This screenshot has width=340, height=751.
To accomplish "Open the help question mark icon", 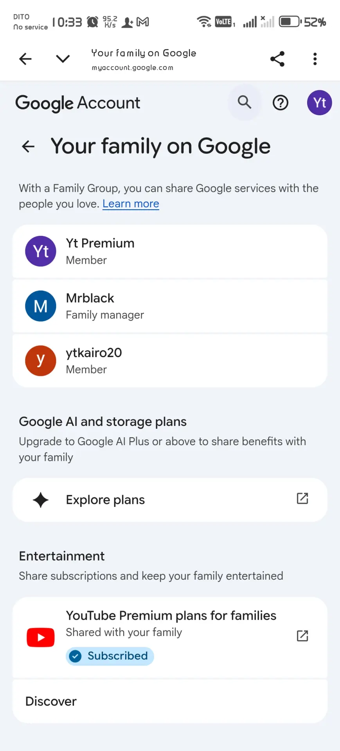I will (281, 103).
